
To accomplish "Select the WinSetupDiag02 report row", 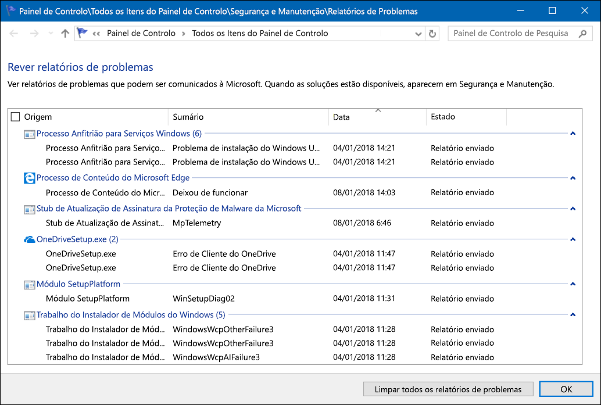I will pyautogui.click(x=203, y=299).
